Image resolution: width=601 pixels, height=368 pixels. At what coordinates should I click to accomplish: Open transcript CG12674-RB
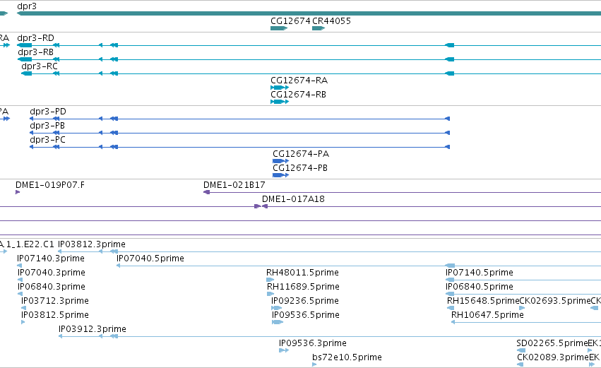[x=298, y=95]
